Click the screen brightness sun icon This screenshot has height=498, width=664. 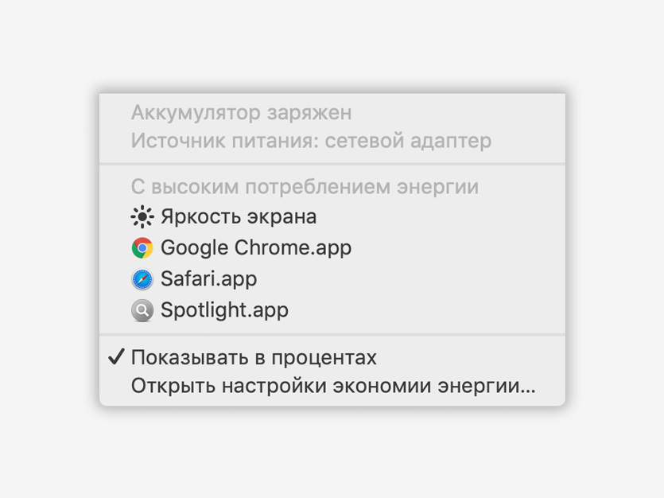click(142, 216)
